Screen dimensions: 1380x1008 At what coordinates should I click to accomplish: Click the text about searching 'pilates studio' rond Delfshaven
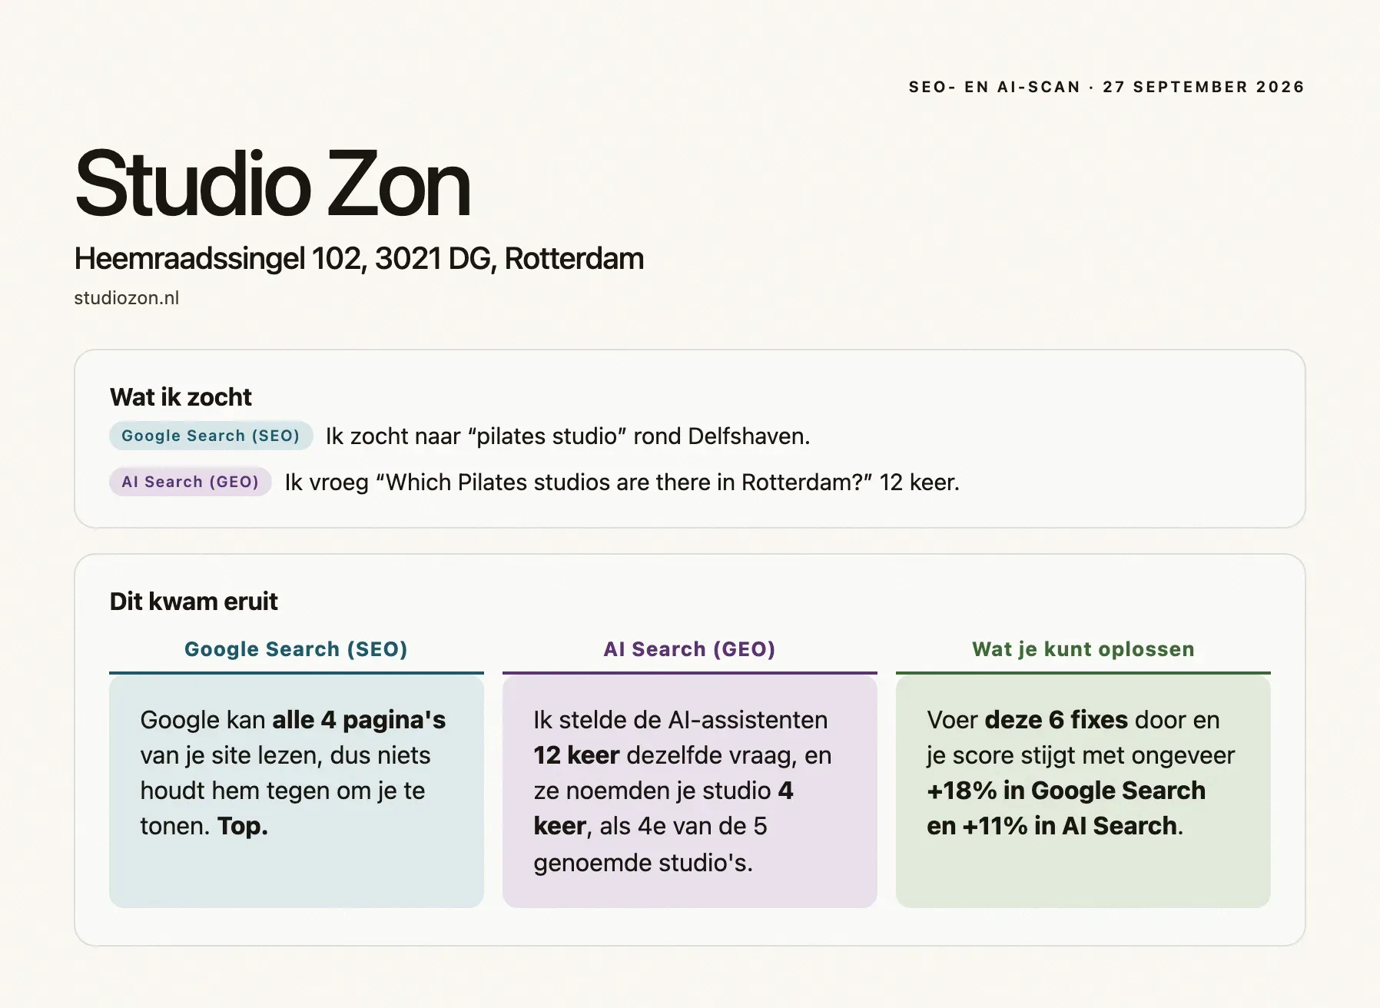[x=568, y=436]
